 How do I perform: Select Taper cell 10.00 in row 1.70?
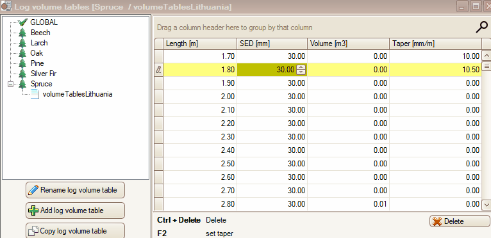(x=435, y=56)
